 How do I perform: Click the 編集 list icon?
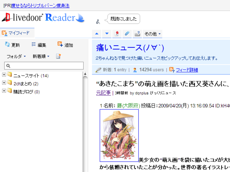pyautogui.click(x=34, y=44)
